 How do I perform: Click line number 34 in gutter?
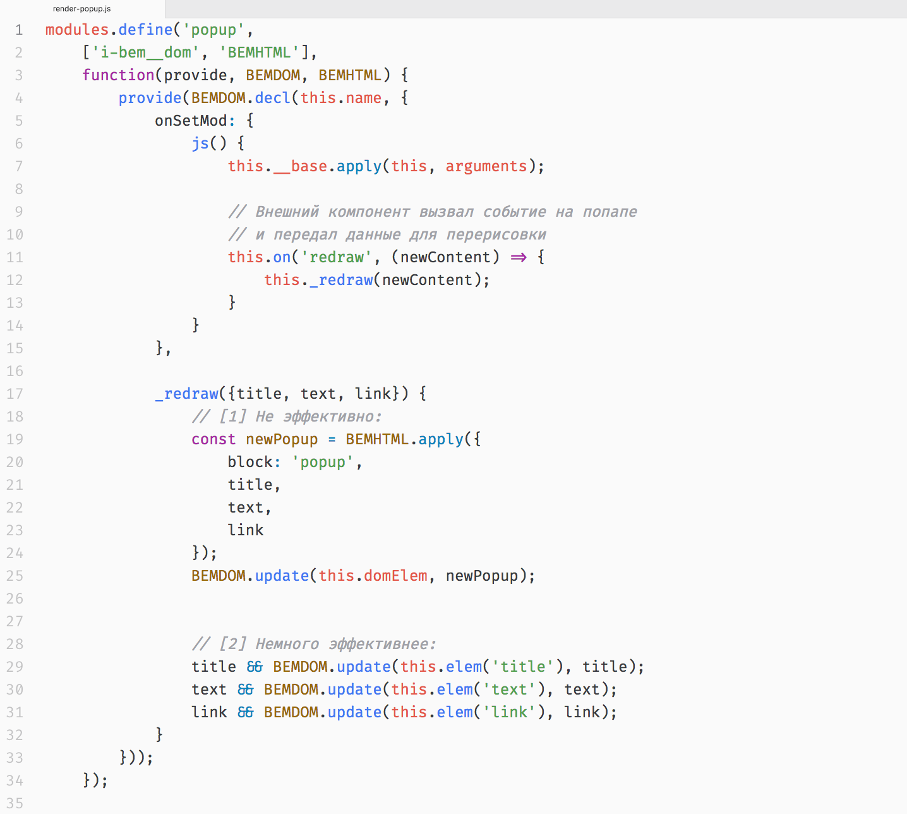click(x=15, y=781)
